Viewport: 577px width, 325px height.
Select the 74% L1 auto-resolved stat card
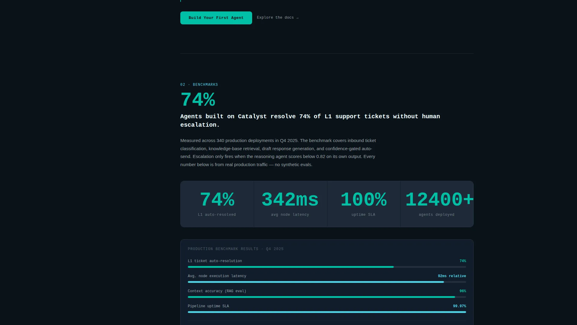217,204
